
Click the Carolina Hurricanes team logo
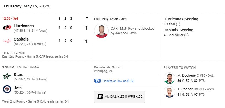(7, 28)
